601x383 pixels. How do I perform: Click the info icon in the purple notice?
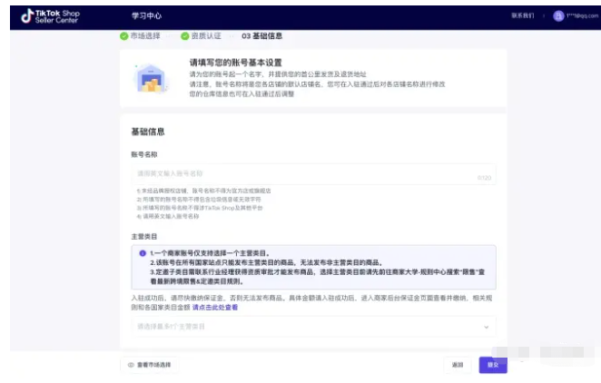tap(143, 253)
